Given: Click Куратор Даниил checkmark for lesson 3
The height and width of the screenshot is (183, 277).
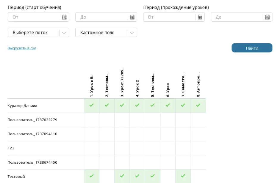Looking at the screenshot, I should coord(122,105).
